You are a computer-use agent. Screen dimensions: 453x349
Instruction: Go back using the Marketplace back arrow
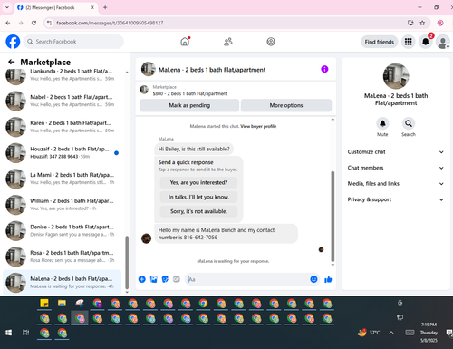tap(12, 62)
